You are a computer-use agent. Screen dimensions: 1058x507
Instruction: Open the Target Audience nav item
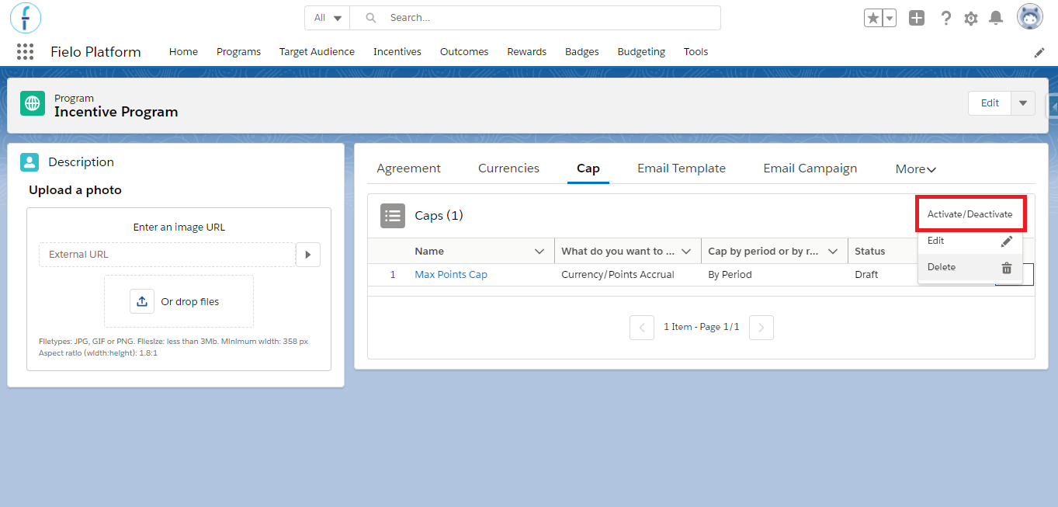pyautogui.click(x=317, y=51)
